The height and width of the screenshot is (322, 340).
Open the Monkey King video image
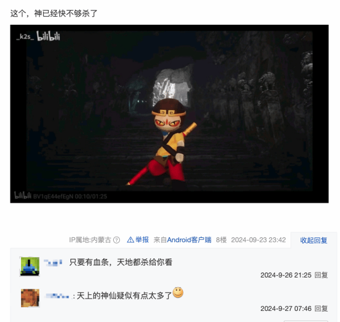pos(169,114)
